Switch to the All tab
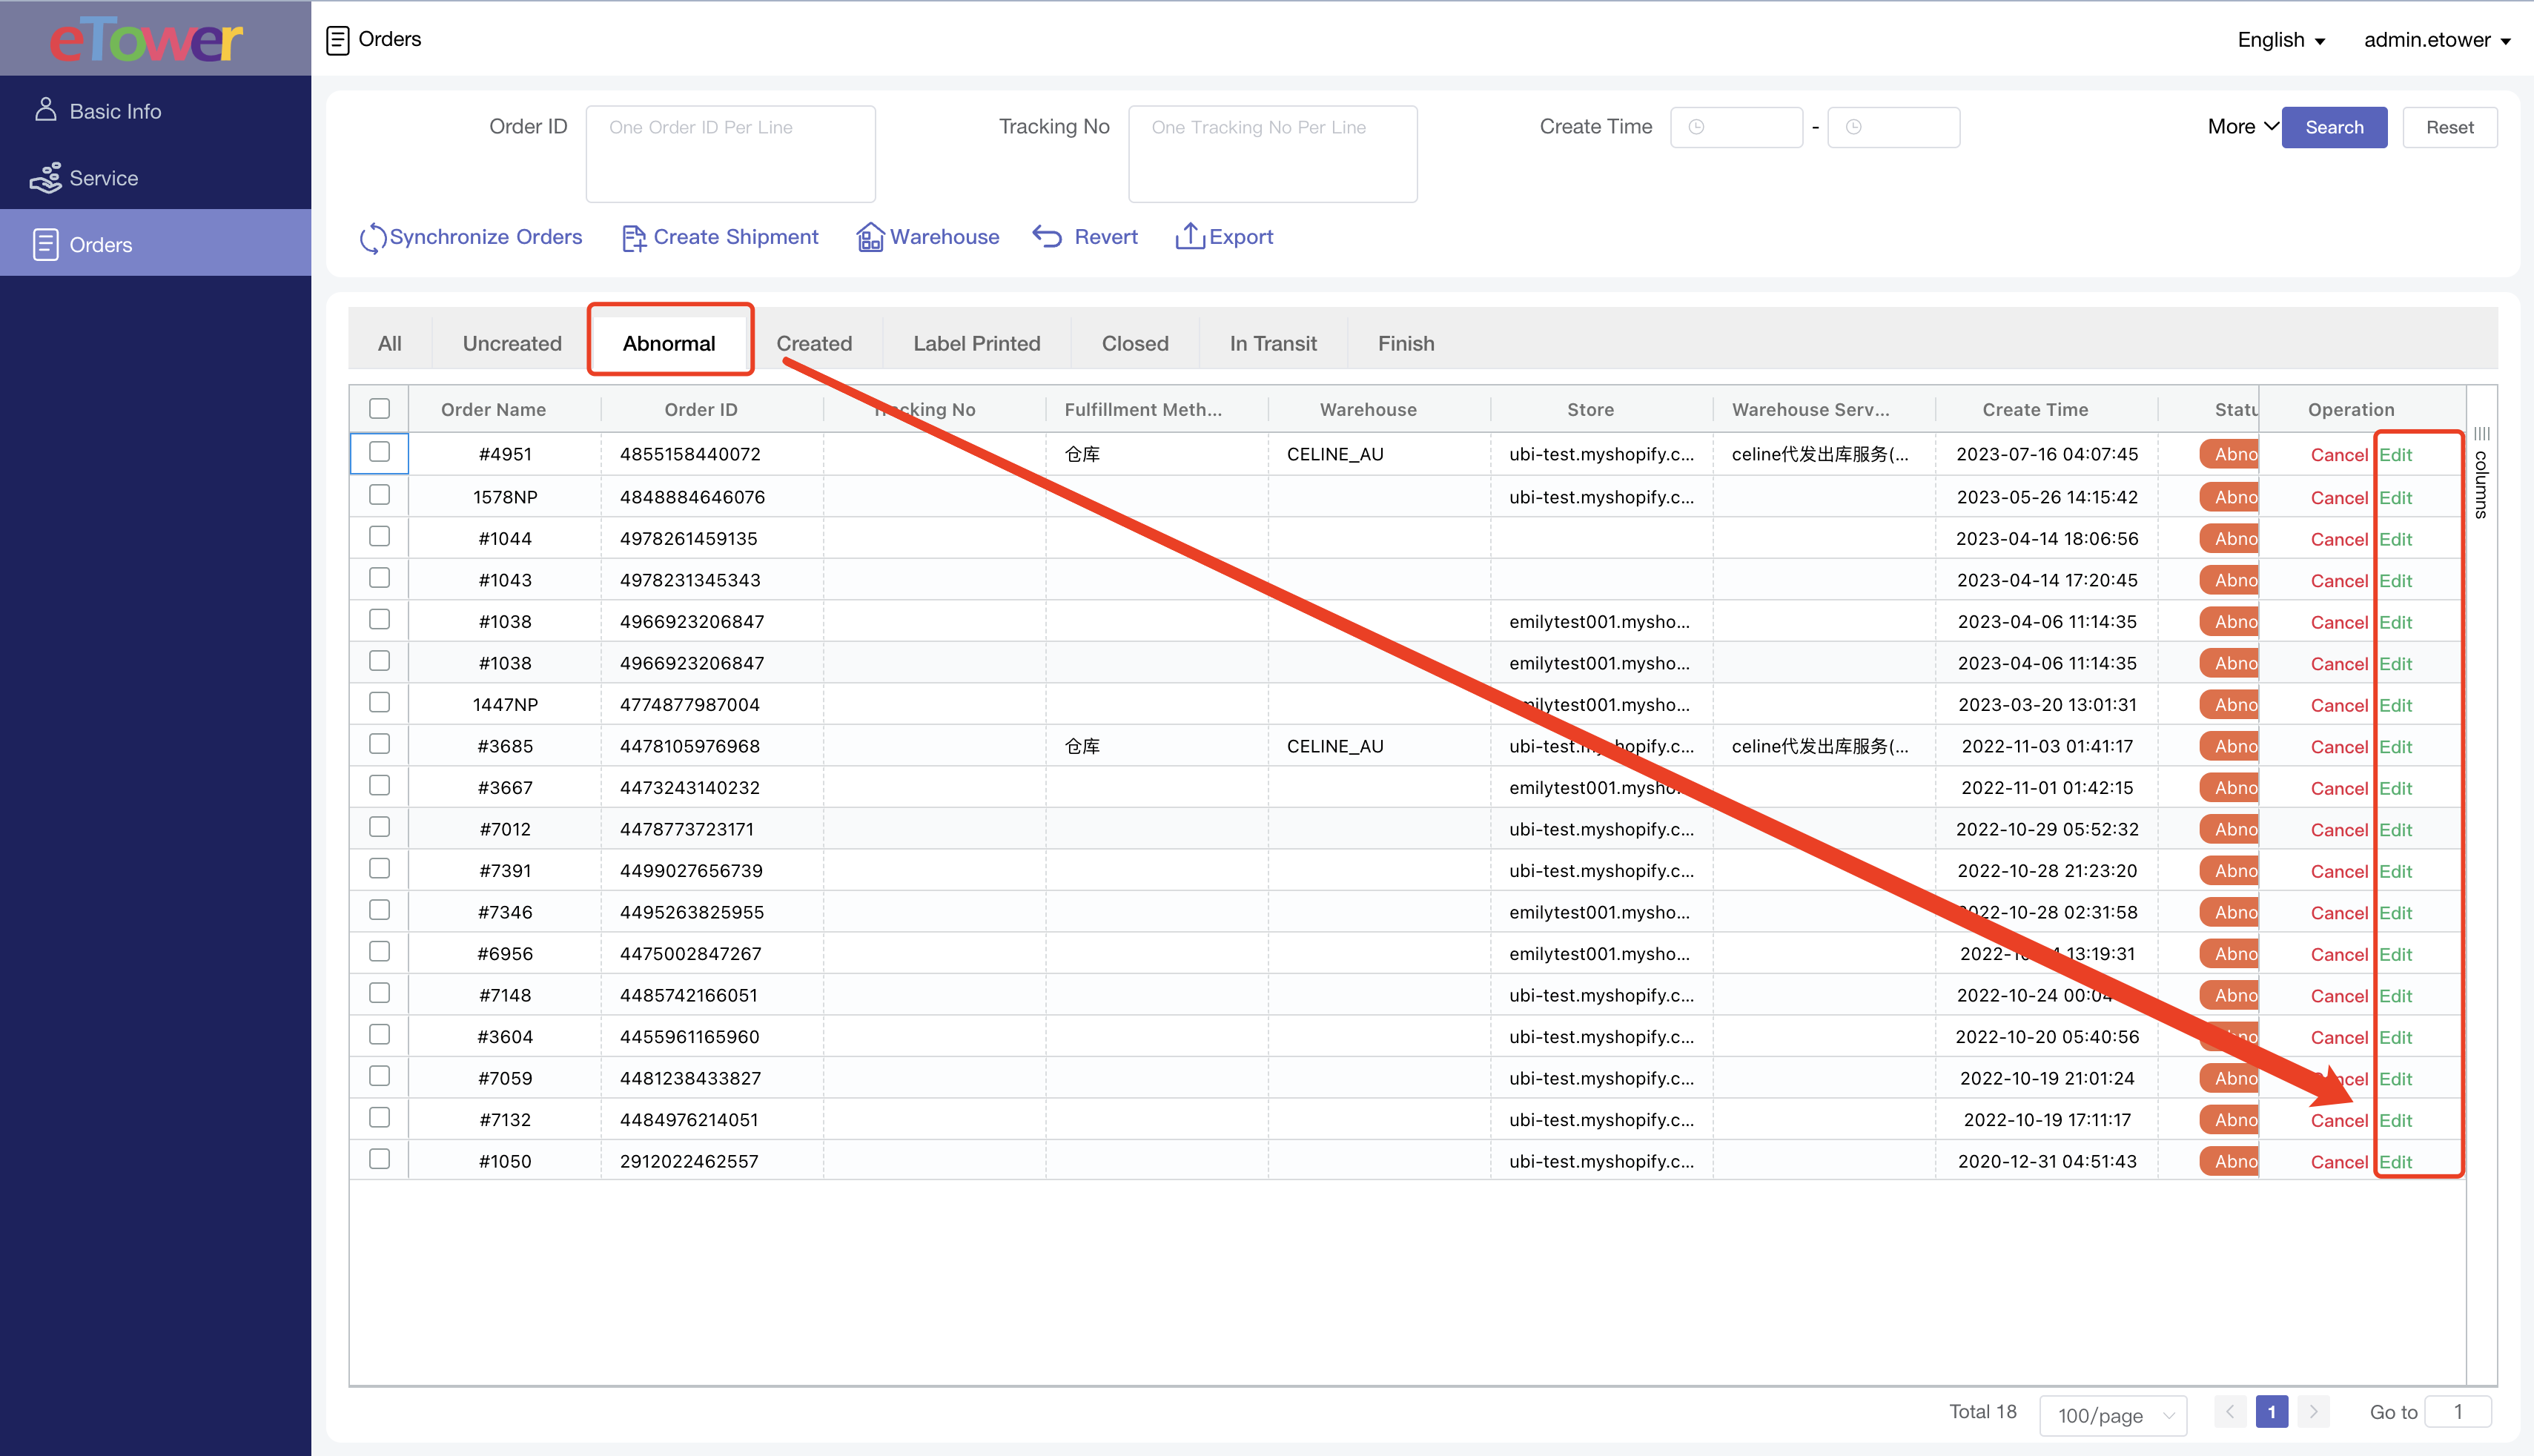Screen dimensions: 2534x1456 click(389, 343)
